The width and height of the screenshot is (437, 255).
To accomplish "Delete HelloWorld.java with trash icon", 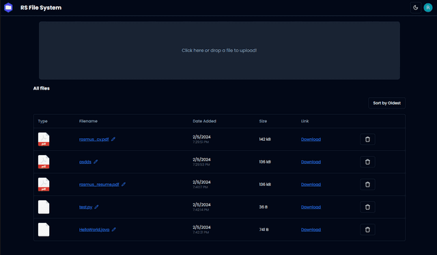I will [367, 230].
